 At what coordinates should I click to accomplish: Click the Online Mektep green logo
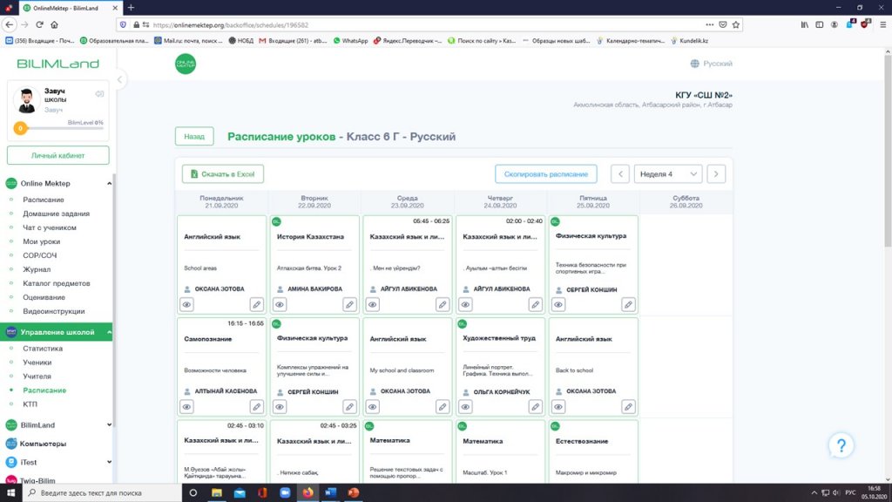point(186,64)
